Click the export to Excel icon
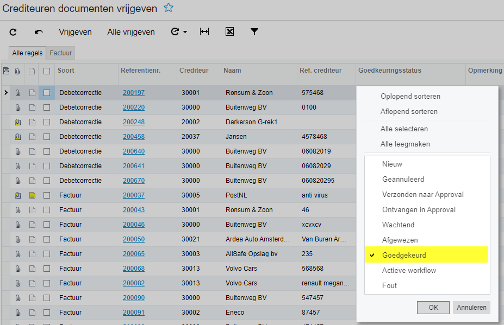 tap(229, 31)
